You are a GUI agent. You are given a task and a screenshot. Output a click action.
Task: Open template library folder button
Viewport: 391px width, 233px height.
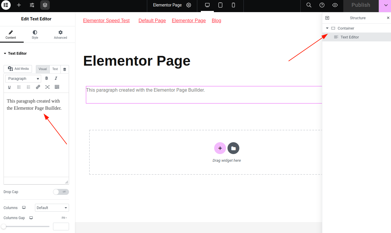pos(233,148)
